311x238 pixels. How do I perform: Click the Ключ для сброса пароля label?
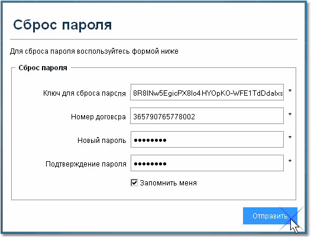pyautogui.click(x=85, y=93)
